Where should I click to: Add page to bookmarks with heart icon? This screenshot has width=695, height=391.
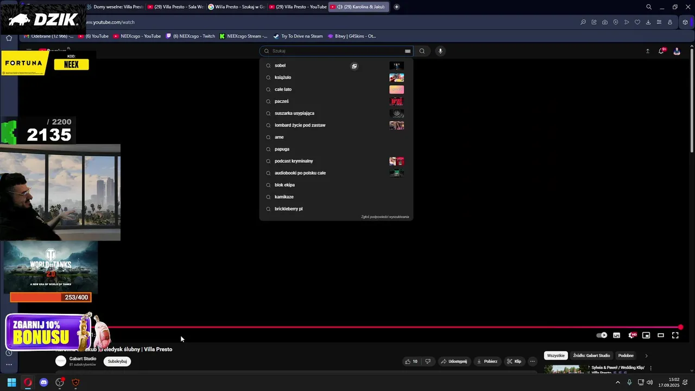[637, 22]
